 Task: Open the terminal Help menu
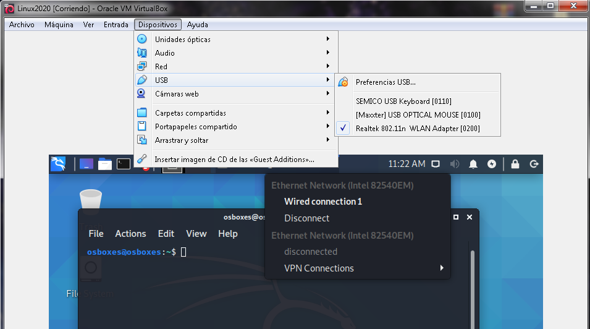click(228, 234)
